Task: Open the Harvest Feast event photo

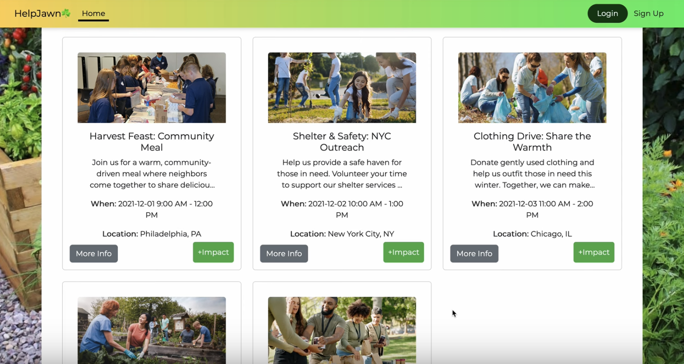Action: [x=151, y=88]
